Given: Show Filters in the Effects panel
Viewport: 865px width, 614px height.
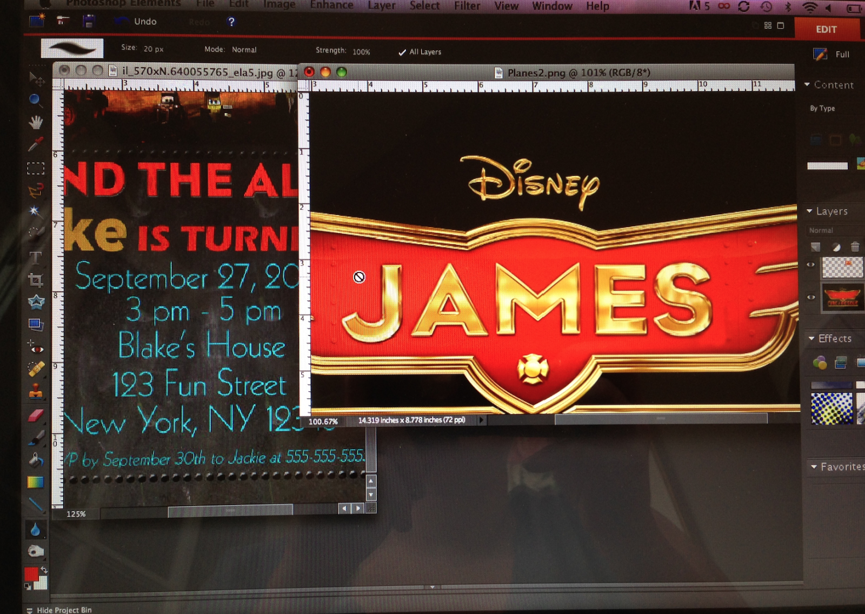Looking at the screenshot, I should [x=820, y=362].
